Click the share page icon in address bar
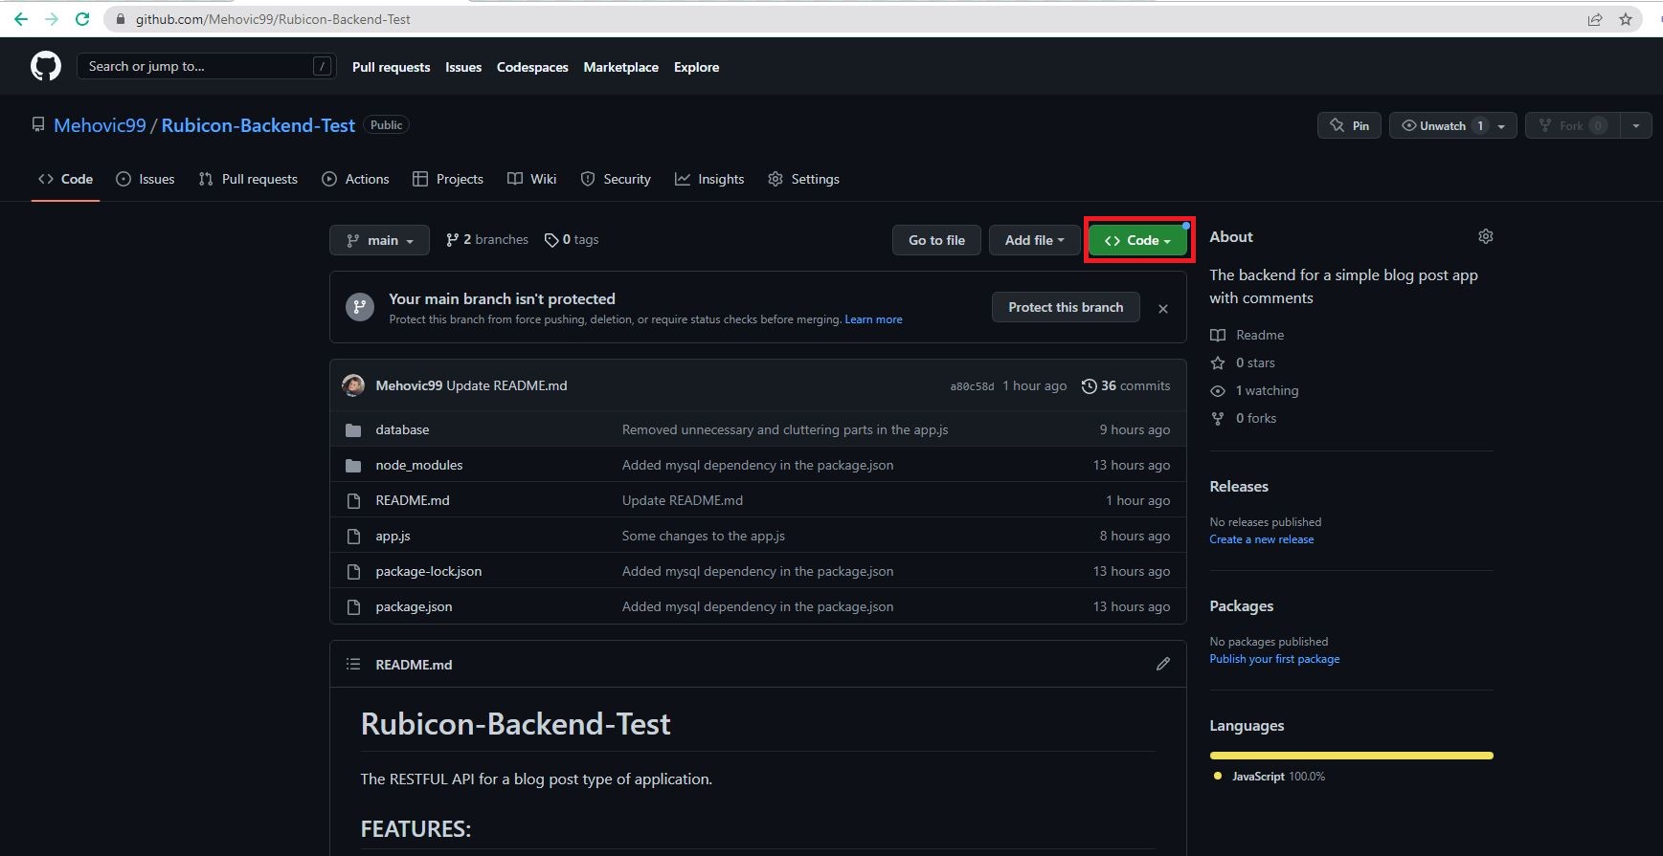The image size is (1663, 856). pos(1595,19)
